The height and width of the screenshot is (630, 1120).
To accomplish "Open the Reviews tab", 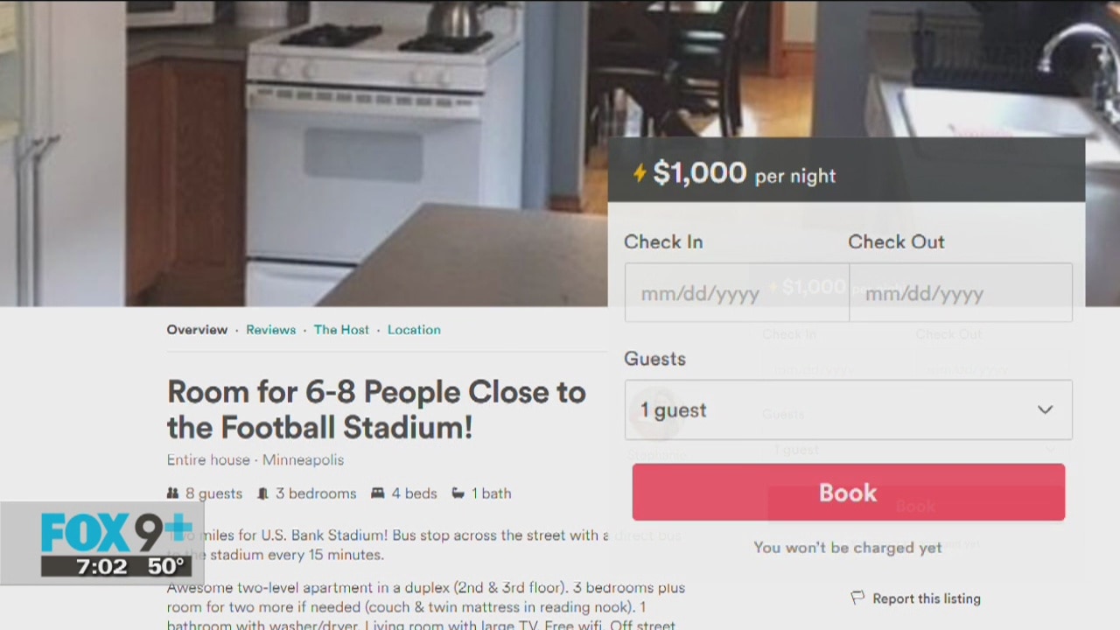I will pyautogui.click(x=270, y=330).
